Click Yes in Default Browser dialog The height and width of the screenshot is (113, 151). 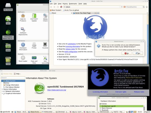click(x=138, y=53)
